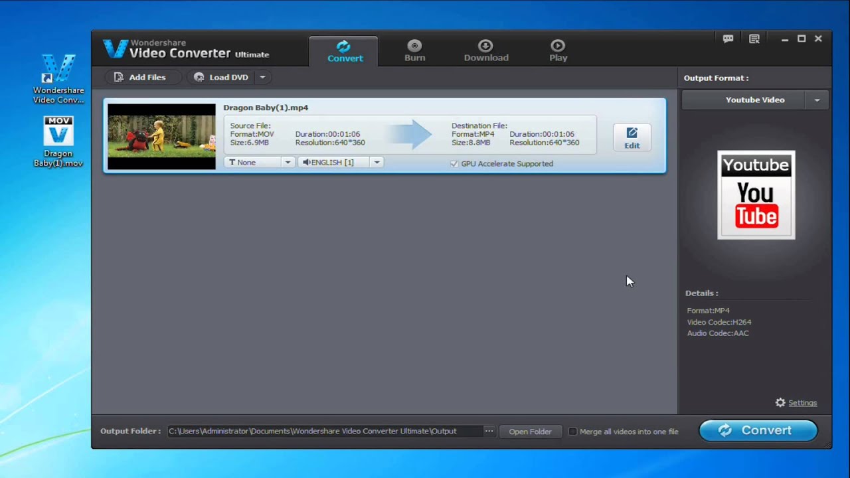Click the Audio Codec:AAC detail text

click(x=718, y=333)
